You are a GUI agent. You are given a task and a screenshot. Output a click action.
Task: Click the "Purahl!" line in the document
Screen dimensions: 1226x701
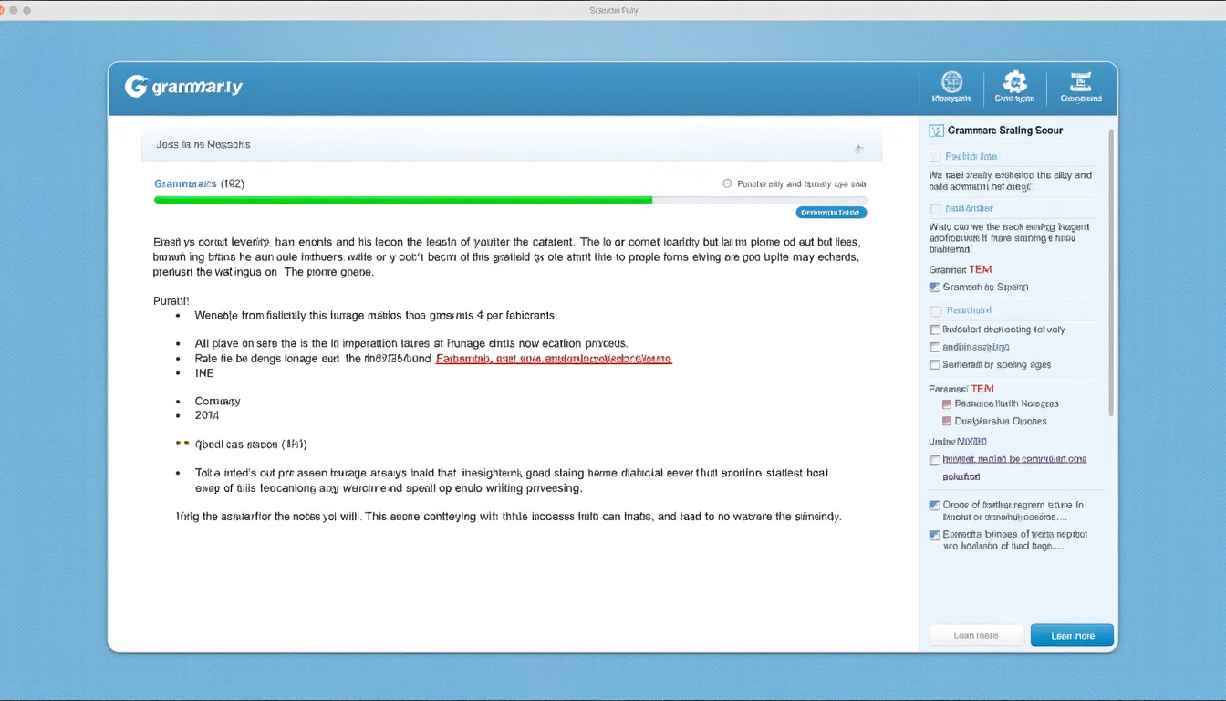pyautogui.click(x=171, y=300)
